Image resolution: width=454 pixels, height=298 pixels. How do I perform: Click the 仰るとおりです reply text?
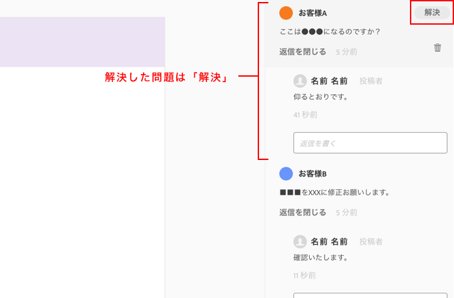(320, 97)
